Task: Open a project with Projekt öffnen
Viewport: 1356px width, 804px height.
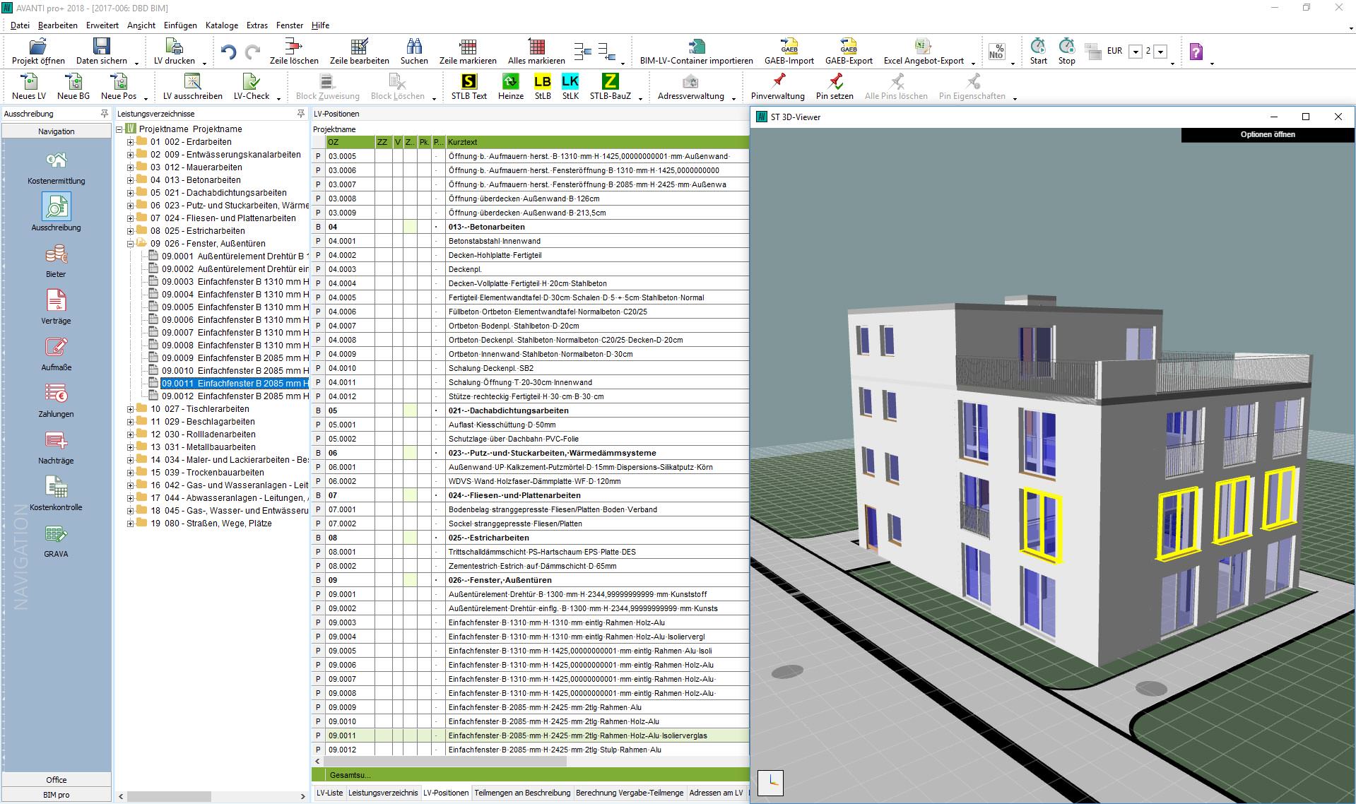Action: click(38, 52)
